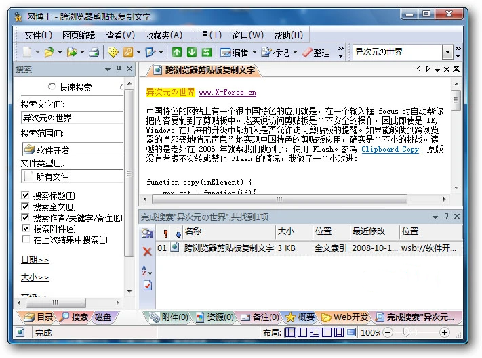The image size is (482, 358).
Task: Open the folder icon in toolbar
Action: tap(49, 52)
